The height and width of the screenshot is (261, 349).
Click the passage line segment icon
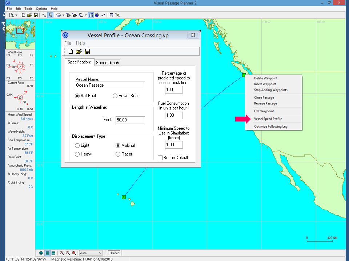[103, 15]
